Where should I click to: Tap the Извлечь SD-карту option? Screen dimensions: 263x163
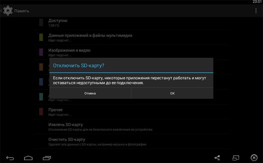(66, 127)
